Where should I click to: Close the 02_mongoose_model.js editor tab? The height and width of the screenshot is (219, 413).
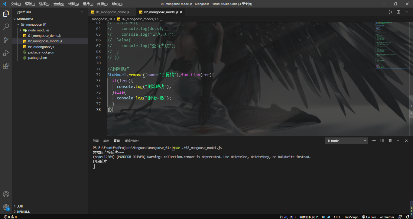click(181, 12)
